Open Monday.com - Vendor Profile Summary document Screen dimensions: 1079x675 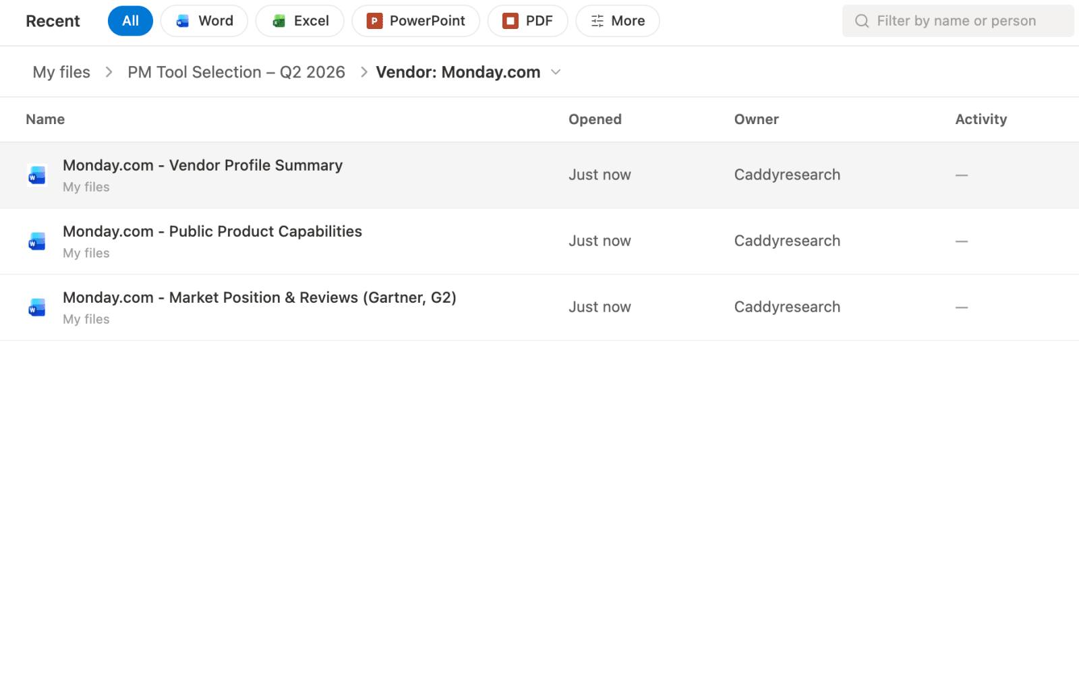click(x=202, y=165)
